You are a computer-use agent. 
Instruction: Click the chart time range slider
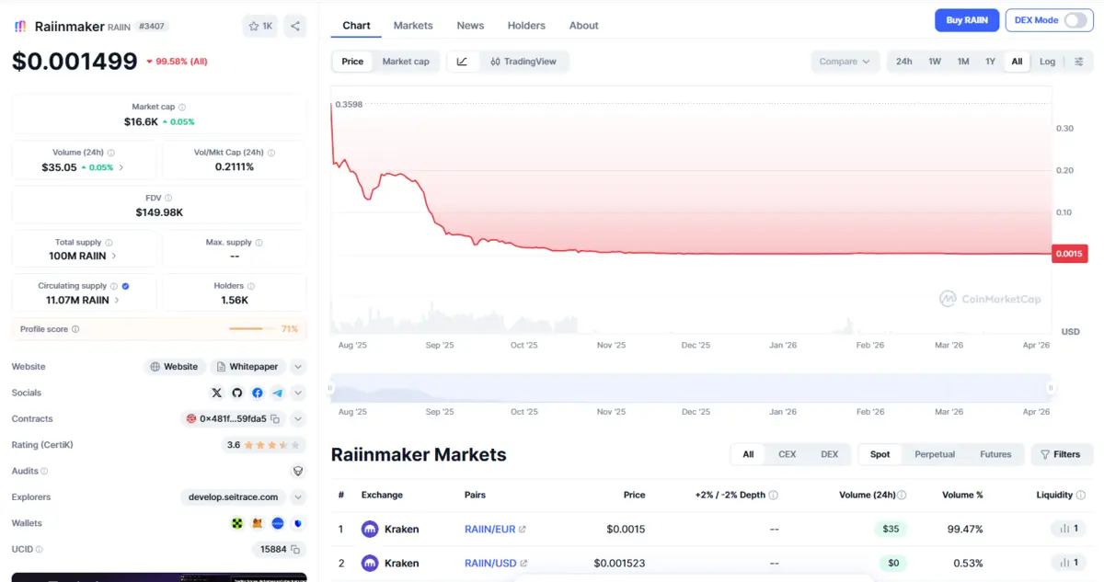(690, 388)
